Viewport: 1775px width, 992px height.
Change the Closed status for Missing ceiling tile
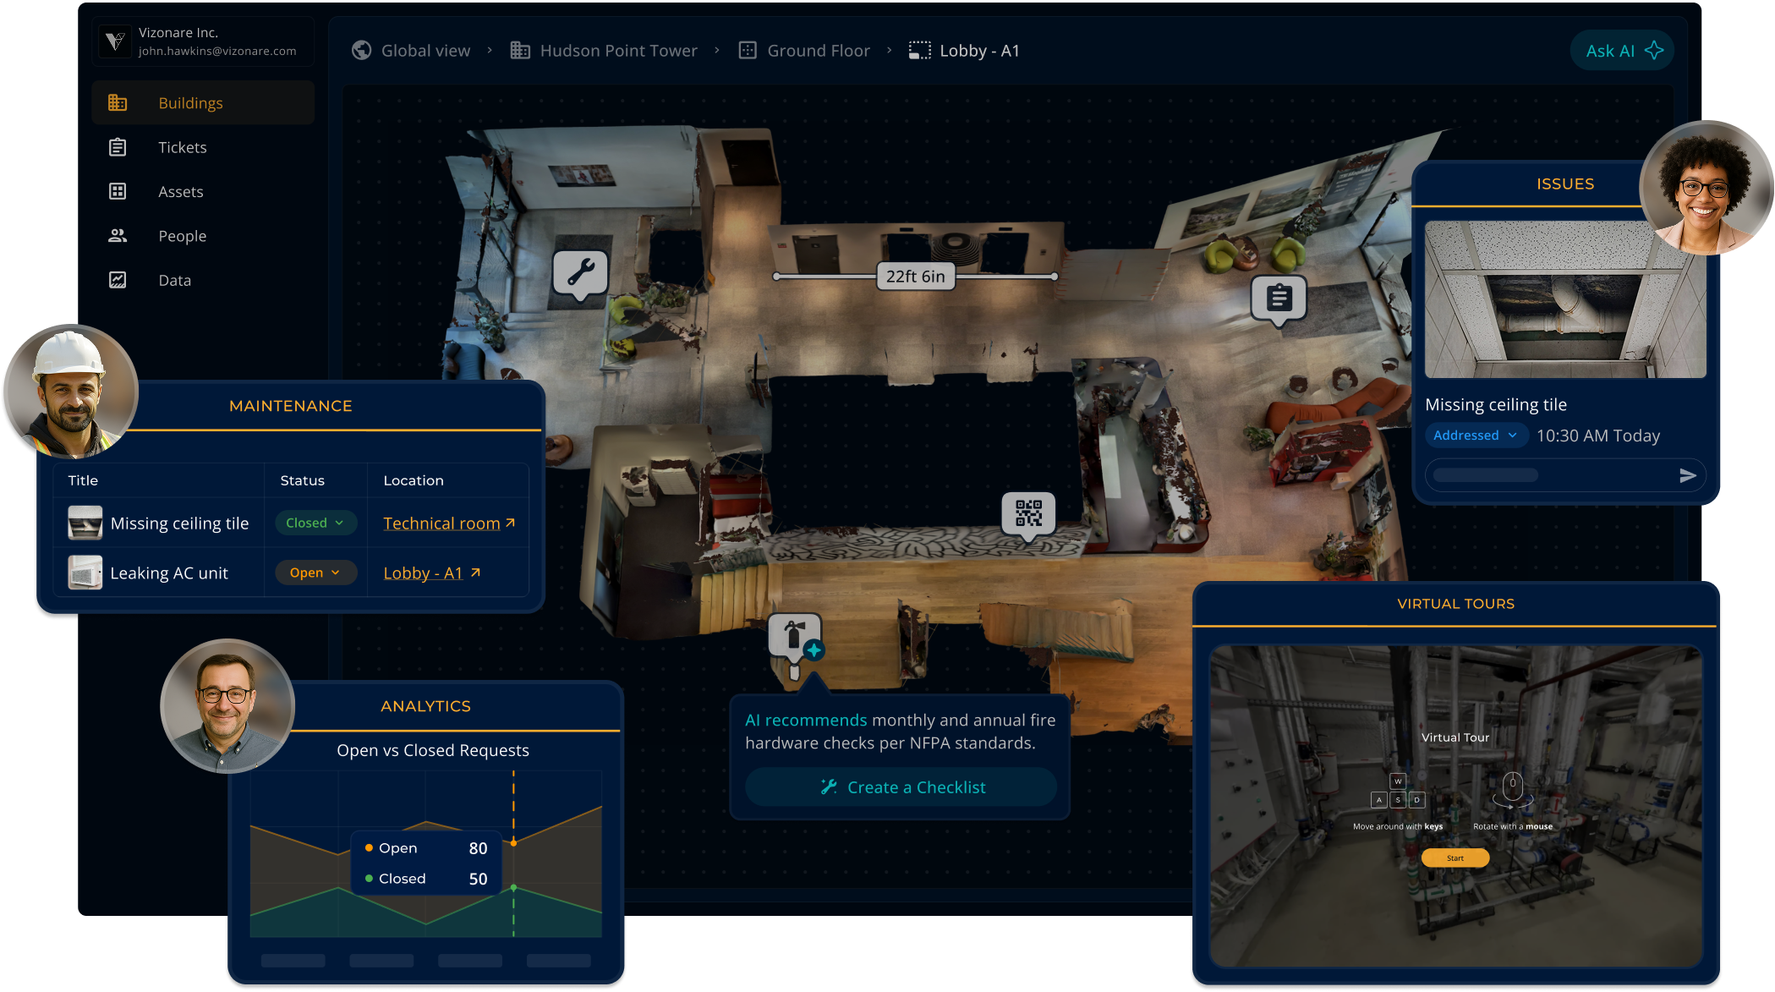[x=315, y=523]
